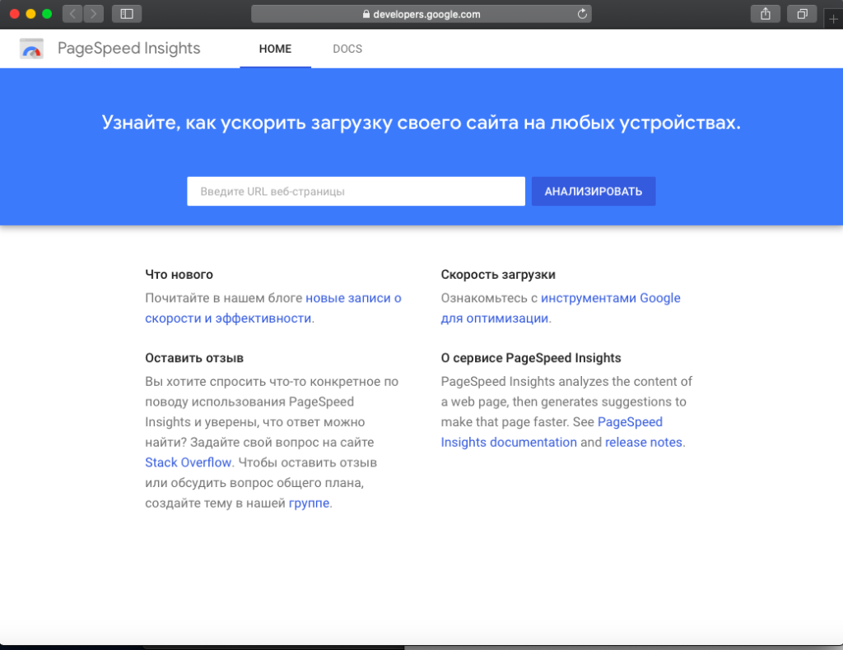The image size is (843, 650).
Task: Click the developers.google.com address bar
Action: tap(421, 14)
